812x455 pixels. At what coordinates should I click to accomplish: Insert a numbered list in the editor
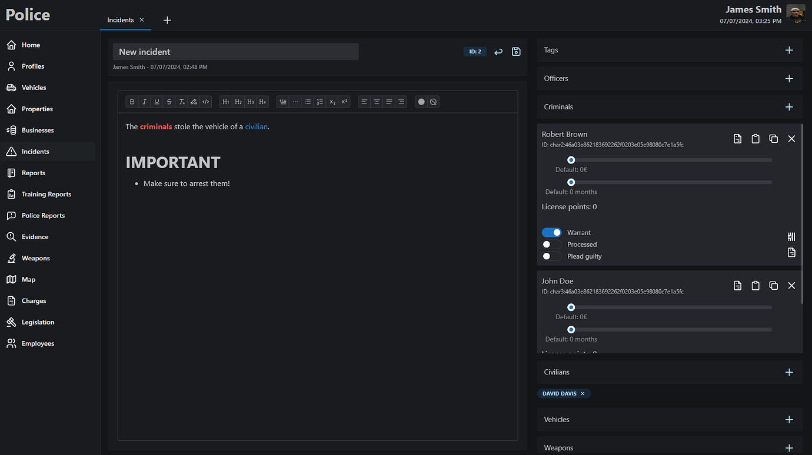click(x=320, y=101)
